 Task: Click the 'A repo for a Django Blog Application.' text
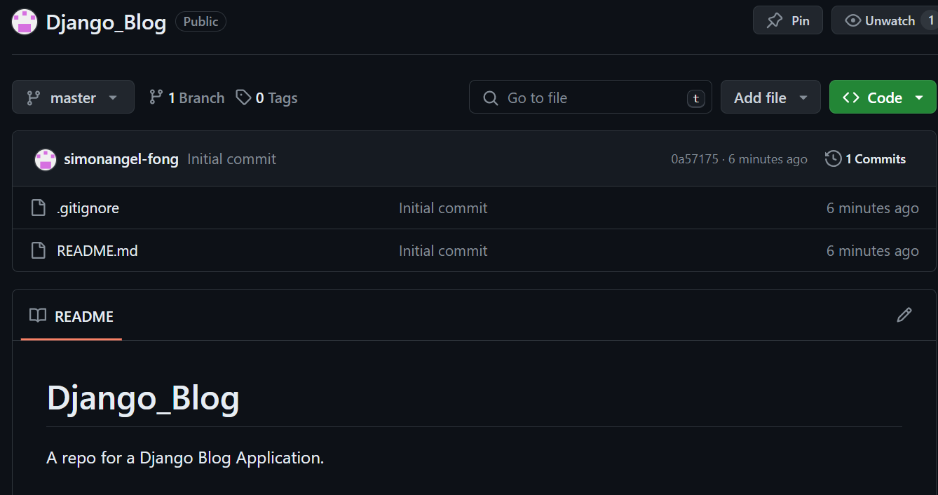click(x=185, y=458)
